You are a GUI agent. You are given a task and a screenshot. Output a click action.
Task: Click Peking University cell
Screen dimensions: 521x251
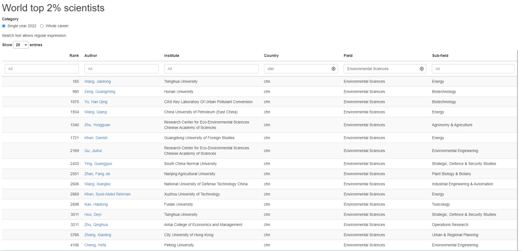click(x=179, y=245)
